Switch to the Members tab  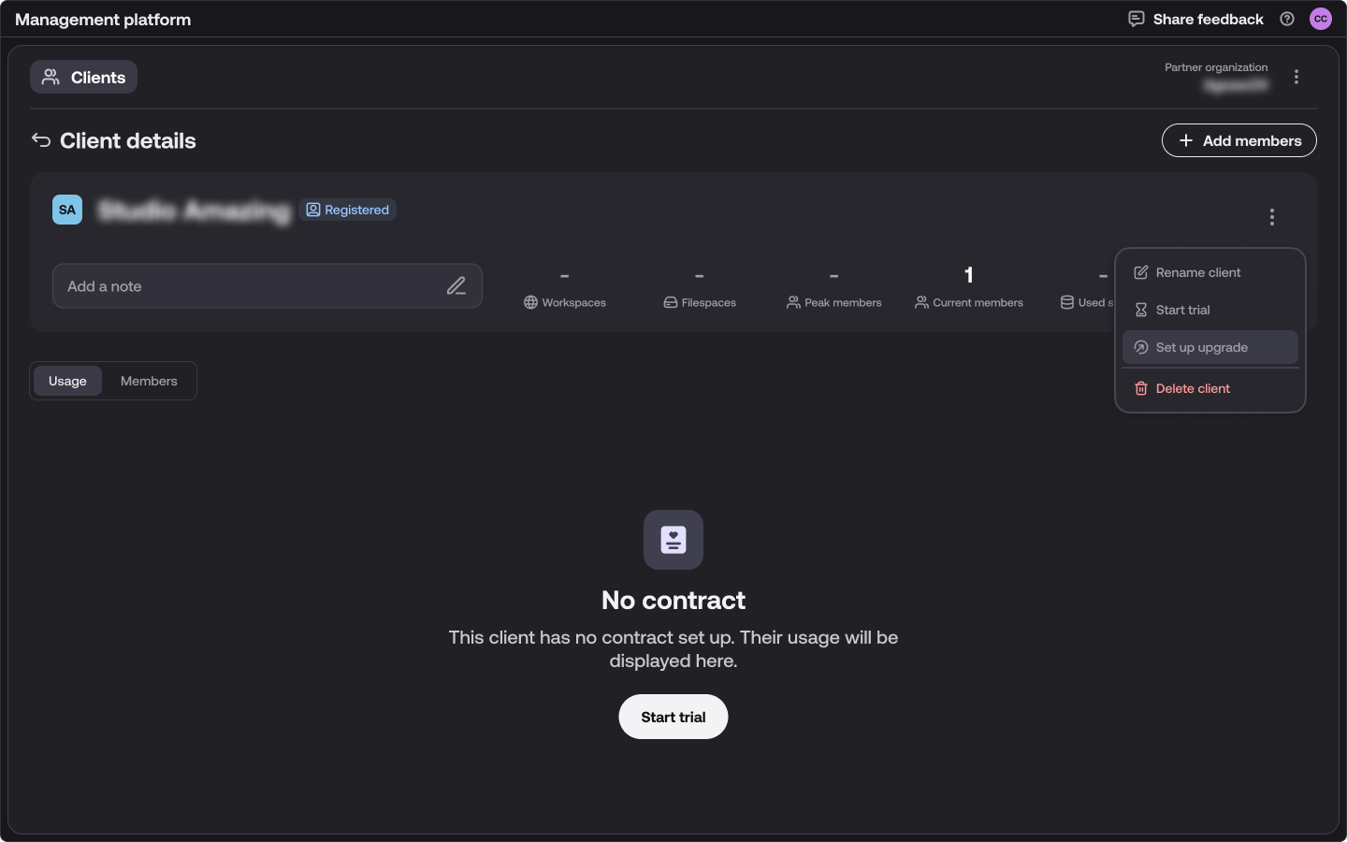coord(149,381)
